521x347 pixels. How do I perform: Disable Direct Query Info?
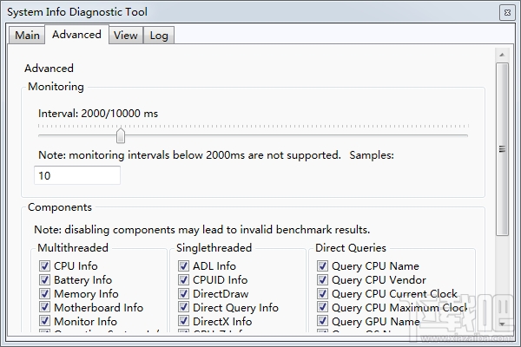coord(184,308)
